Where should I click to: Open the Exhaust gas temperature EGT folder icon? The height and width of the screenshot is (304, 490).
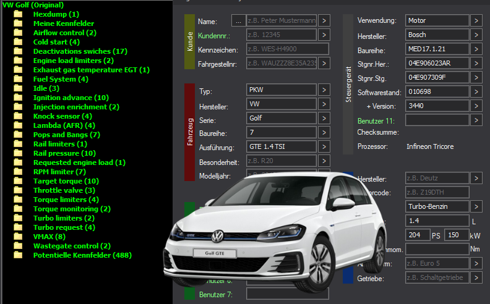(18, 70)
